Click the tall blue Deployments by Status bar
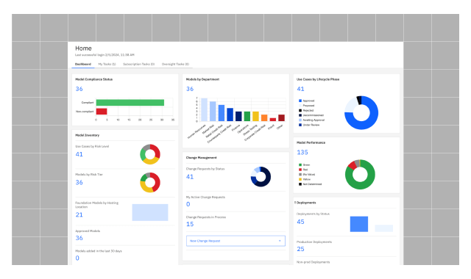Viewport: 471px width, 279px height. click(359, 224)
